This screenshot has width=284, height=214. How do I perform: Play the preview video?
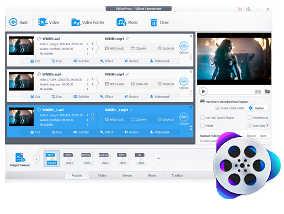click(x=203, y=91)
